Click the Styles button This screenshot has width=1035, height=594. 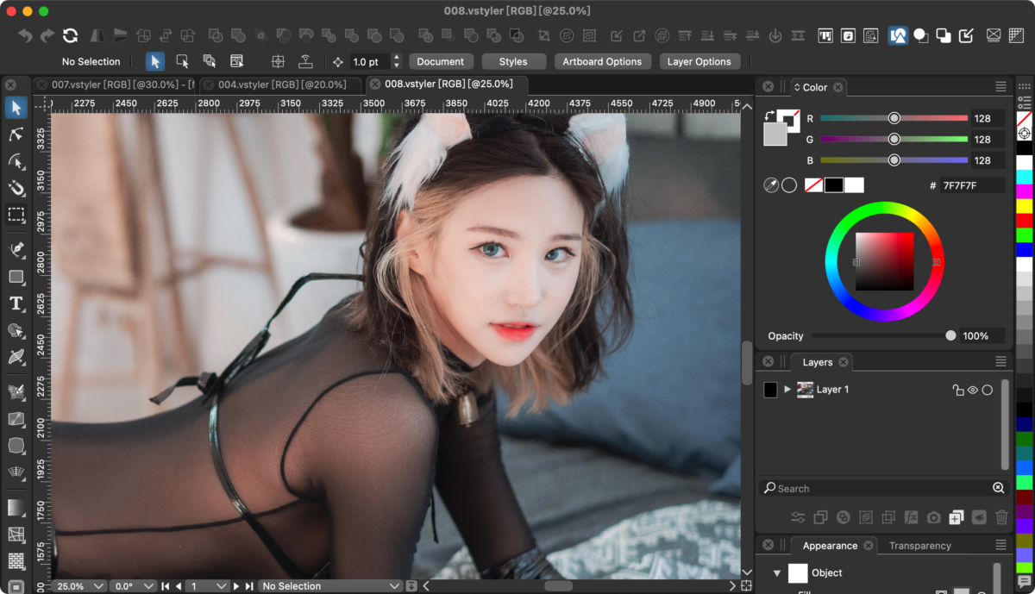click(513, 61)
